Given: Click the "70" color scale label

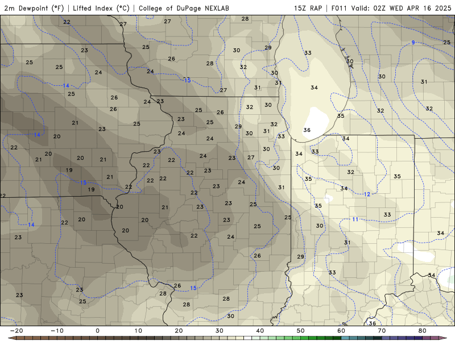Looking at the screenshot, I should click(382, 331).
